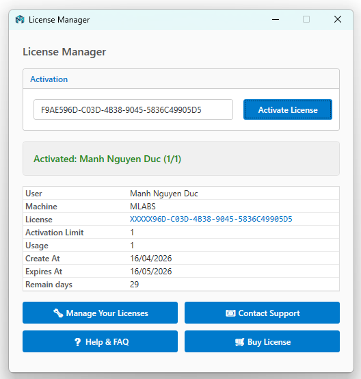
Task: Click the 'Machine' row label
Action: 41,207
